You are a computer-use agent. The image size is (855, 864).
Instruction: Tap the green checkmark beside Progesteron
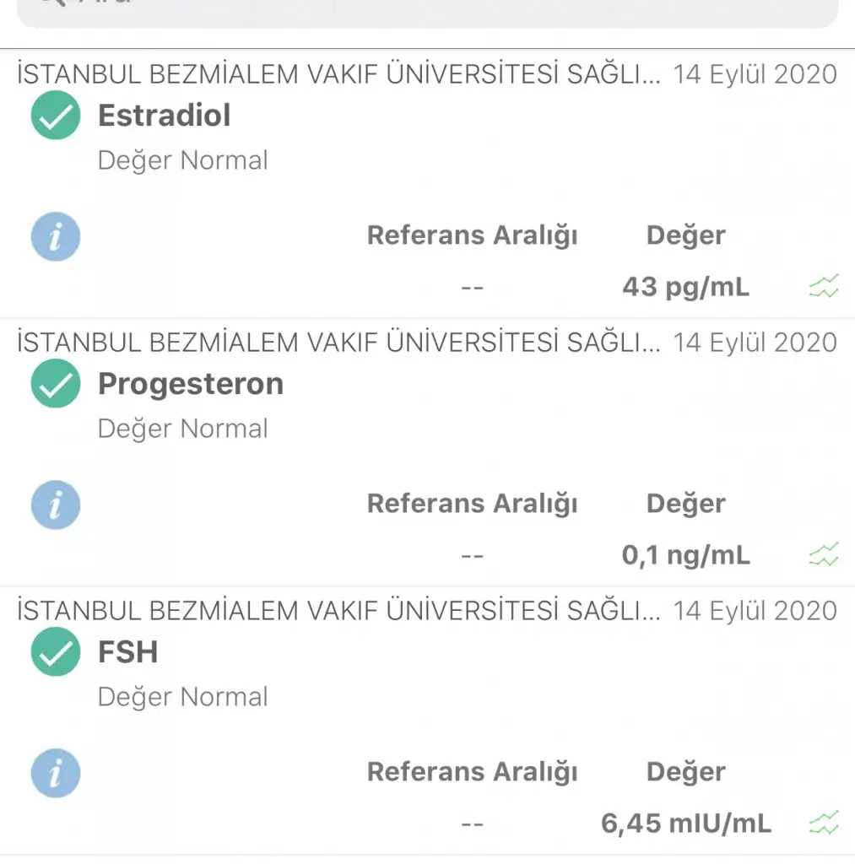[56, 384]
